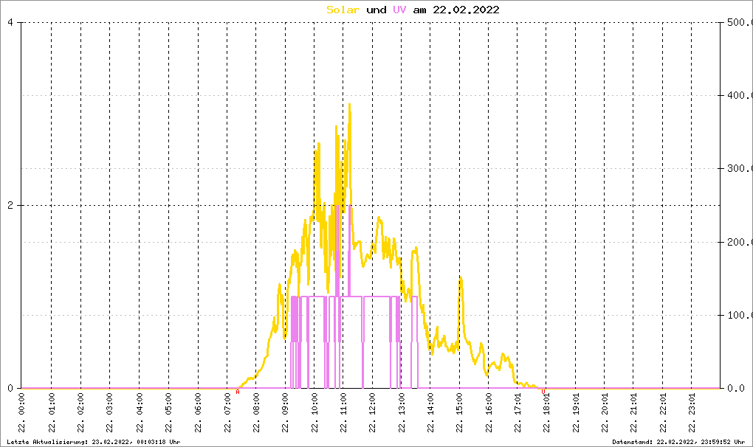Click the '22. 11:00' time label
This screenshot has width=753, height=447.
pos(343,412)
